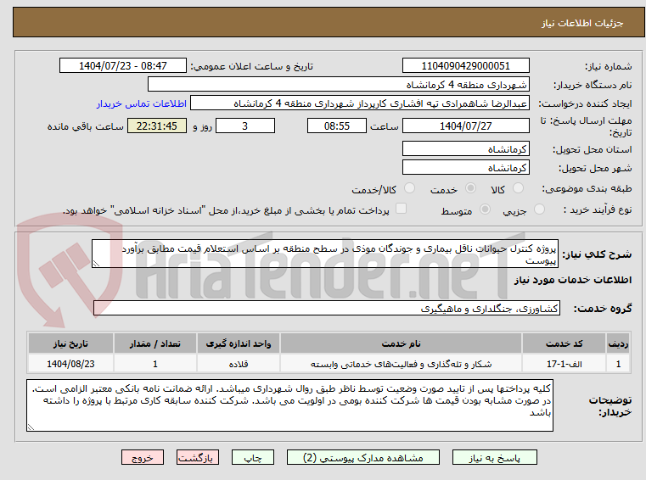The height and width of the screenshot is (480, 646).
Task: Click the خروج exit button
Action: 142,457
